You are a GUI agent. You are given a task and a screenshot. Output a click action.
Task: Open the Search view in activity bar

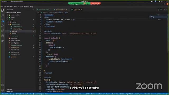(2, 15)
